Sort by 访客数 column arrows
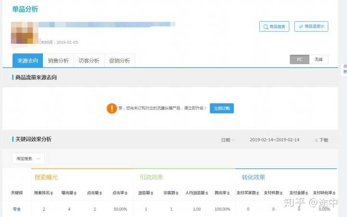The height and width of the screenshot is (217, 347). coord(176,193)
